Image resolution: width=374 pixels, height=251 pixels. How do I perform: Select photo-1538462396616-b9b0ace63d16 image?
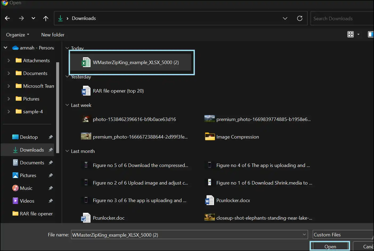coord(129,119)
